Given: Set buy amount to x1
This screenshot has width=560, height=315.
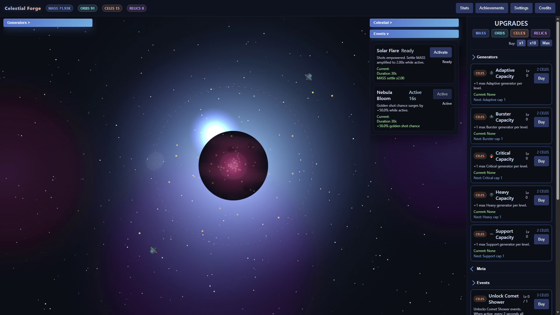Looking at the screenshot, I should click(521, 43).
